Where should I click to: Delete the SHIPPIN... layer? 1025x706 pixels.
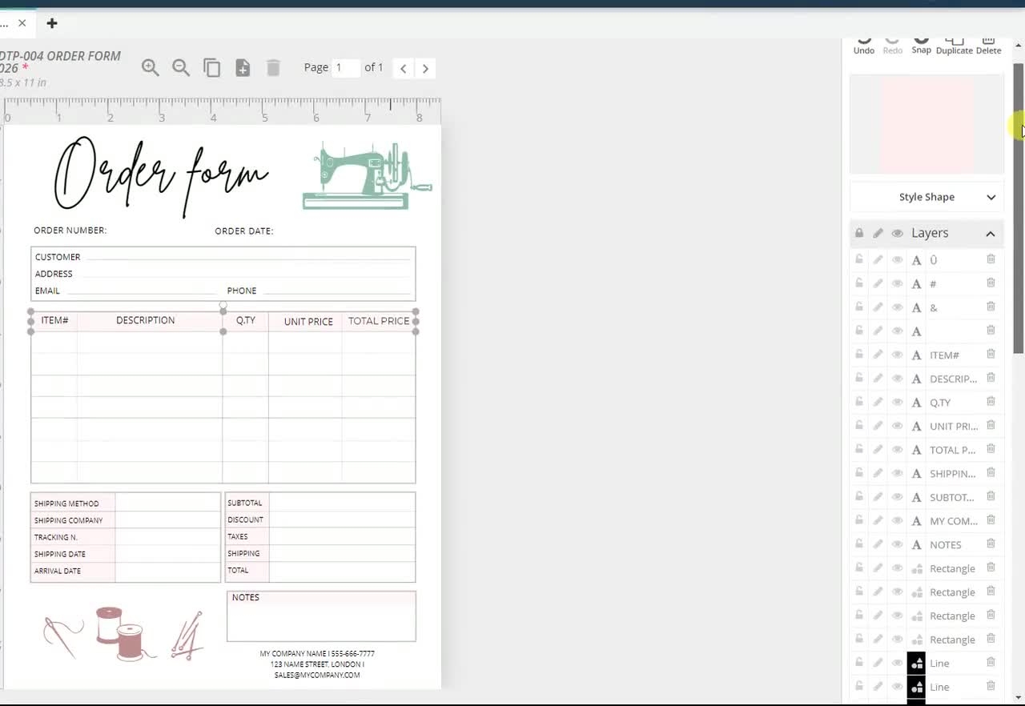click(x=991, y=472)
